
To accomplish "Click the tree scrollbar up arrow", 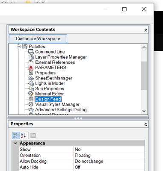I will pyautogui.click(x=144, y=47).
